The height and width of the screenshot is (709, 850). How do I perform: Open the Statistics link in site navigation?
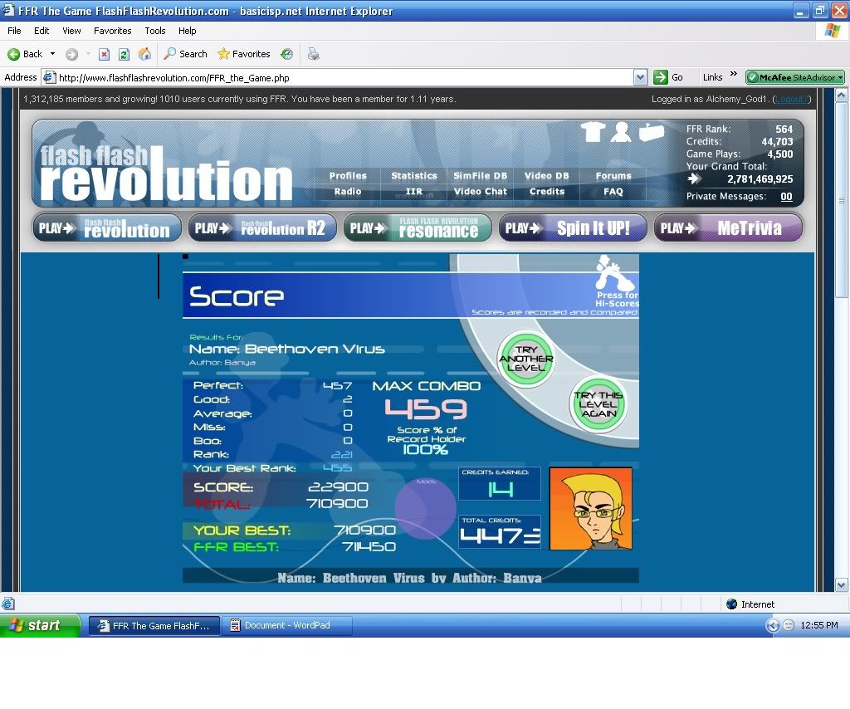(413, 176)
